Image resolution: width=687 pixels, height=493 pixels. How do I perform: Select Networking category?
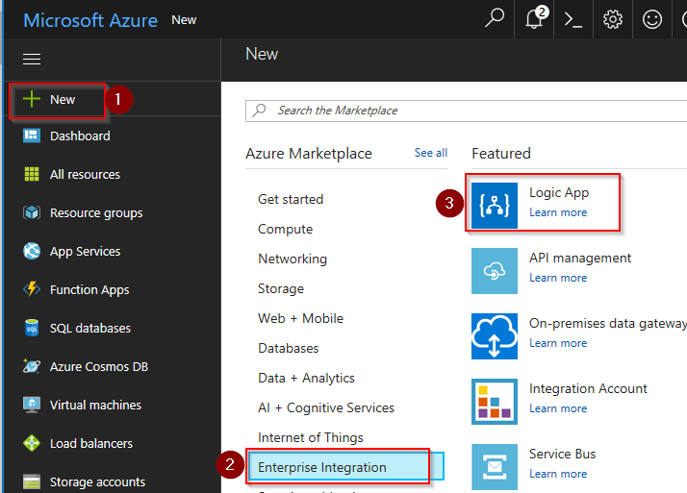293,259
